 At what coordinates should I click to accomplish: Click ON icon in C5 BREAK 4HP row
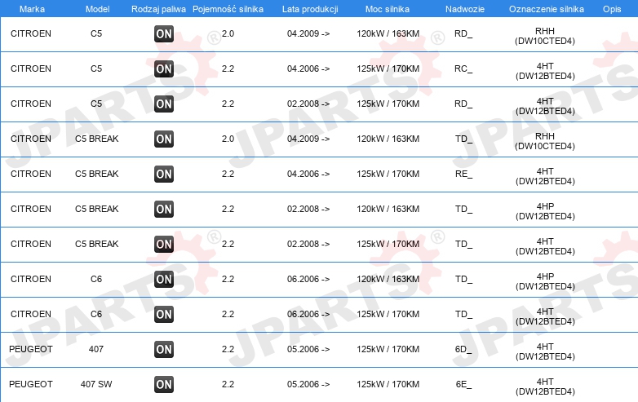click(x=164, y=209)
